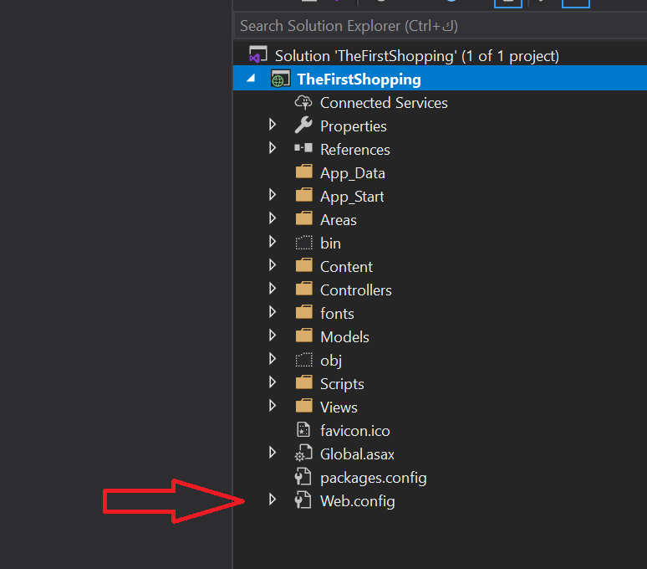
Task: Click the Controllers folder icon
Action: [x=304, y=289]
